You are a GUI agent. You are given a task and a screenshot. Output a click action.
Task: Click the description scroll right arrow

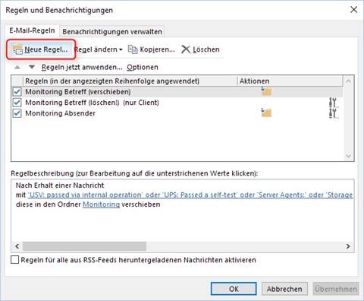click(348, 246)
